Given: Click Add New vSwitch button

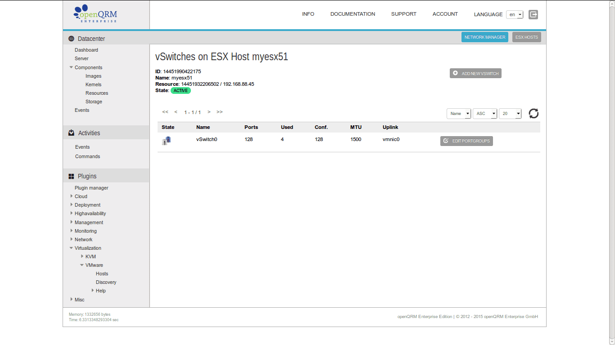Looking at the screenshot, I should [x=475, y=73].
